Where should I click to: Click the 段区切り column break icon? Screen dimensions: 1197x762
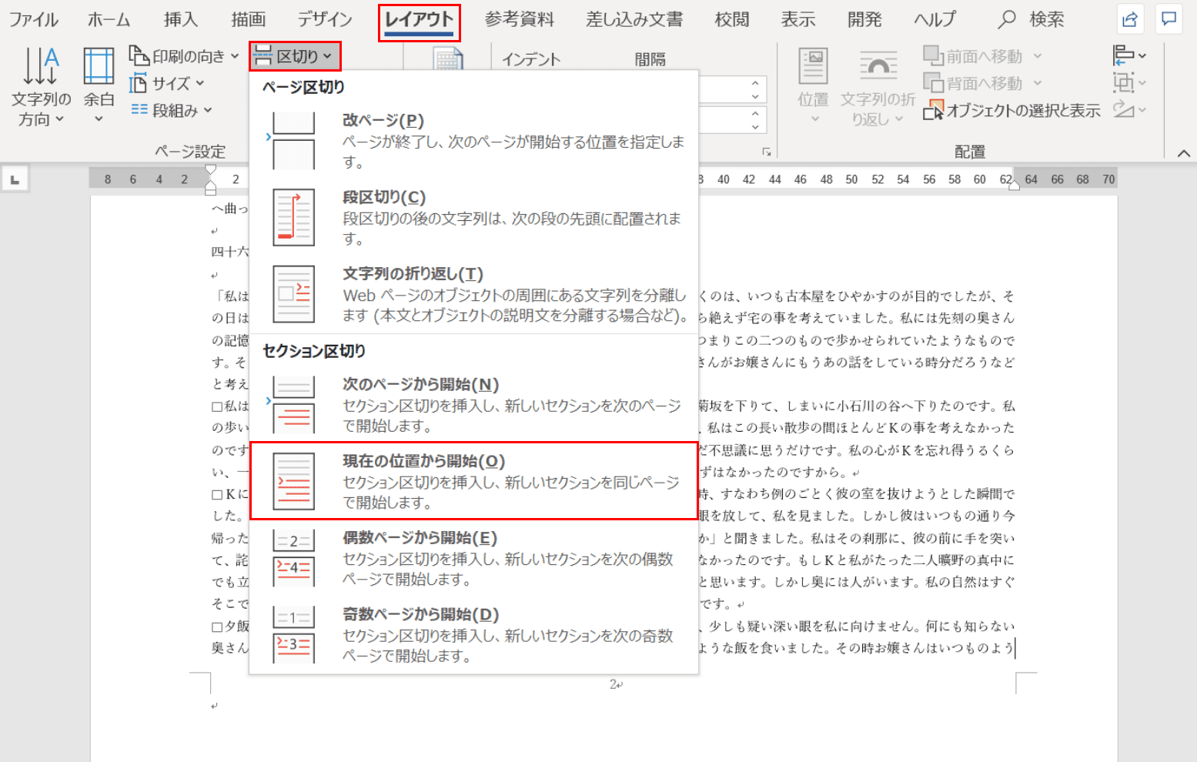coord(294,217)
